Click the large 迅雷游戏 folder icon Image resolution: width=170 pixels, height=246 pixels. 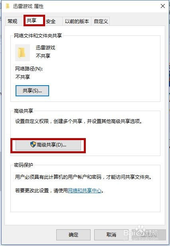(x=22, y=53)
